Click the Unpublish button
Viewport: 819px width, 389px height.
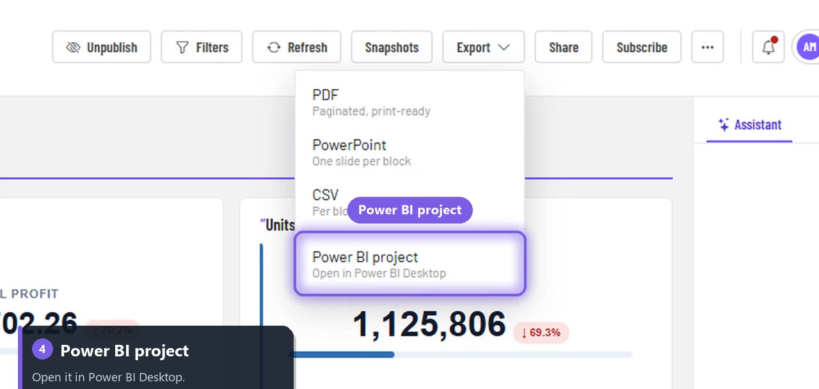click(x=102, y=47)
